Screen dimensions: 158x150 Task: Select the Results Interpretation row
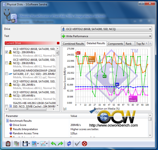click(76, 129)
